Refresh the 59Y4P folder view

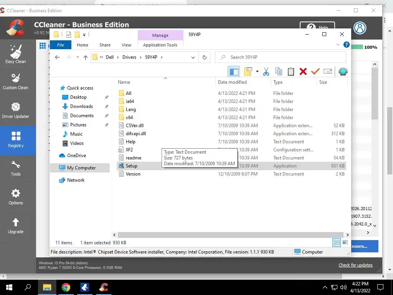tap(205, 57)
